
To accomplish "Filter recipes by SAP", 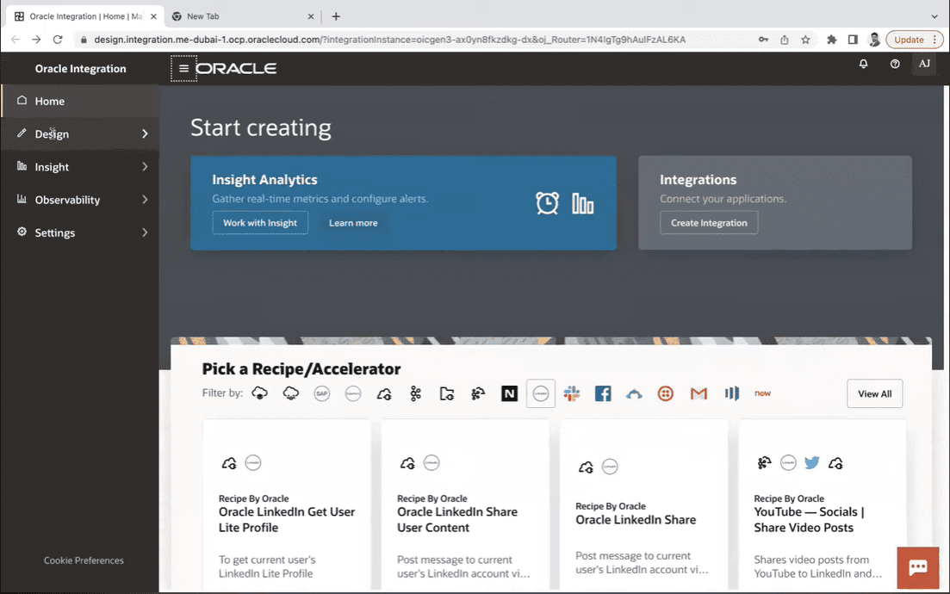I will coord(322,393).
